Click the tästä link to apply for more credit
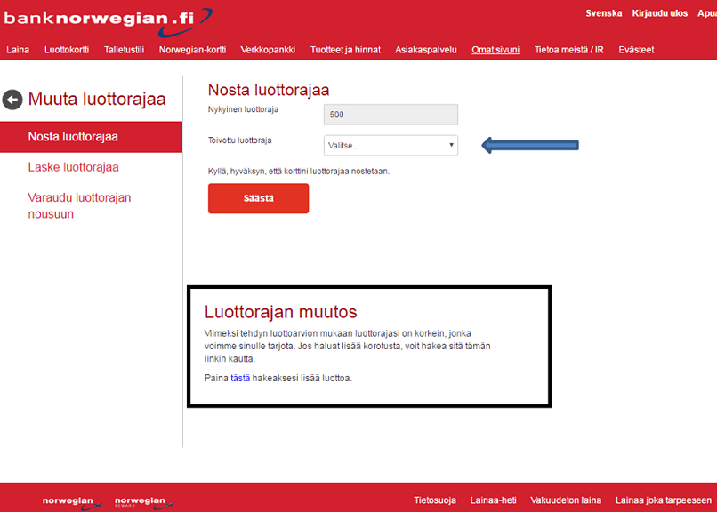The image size is (717, 512). coord(240,378)
